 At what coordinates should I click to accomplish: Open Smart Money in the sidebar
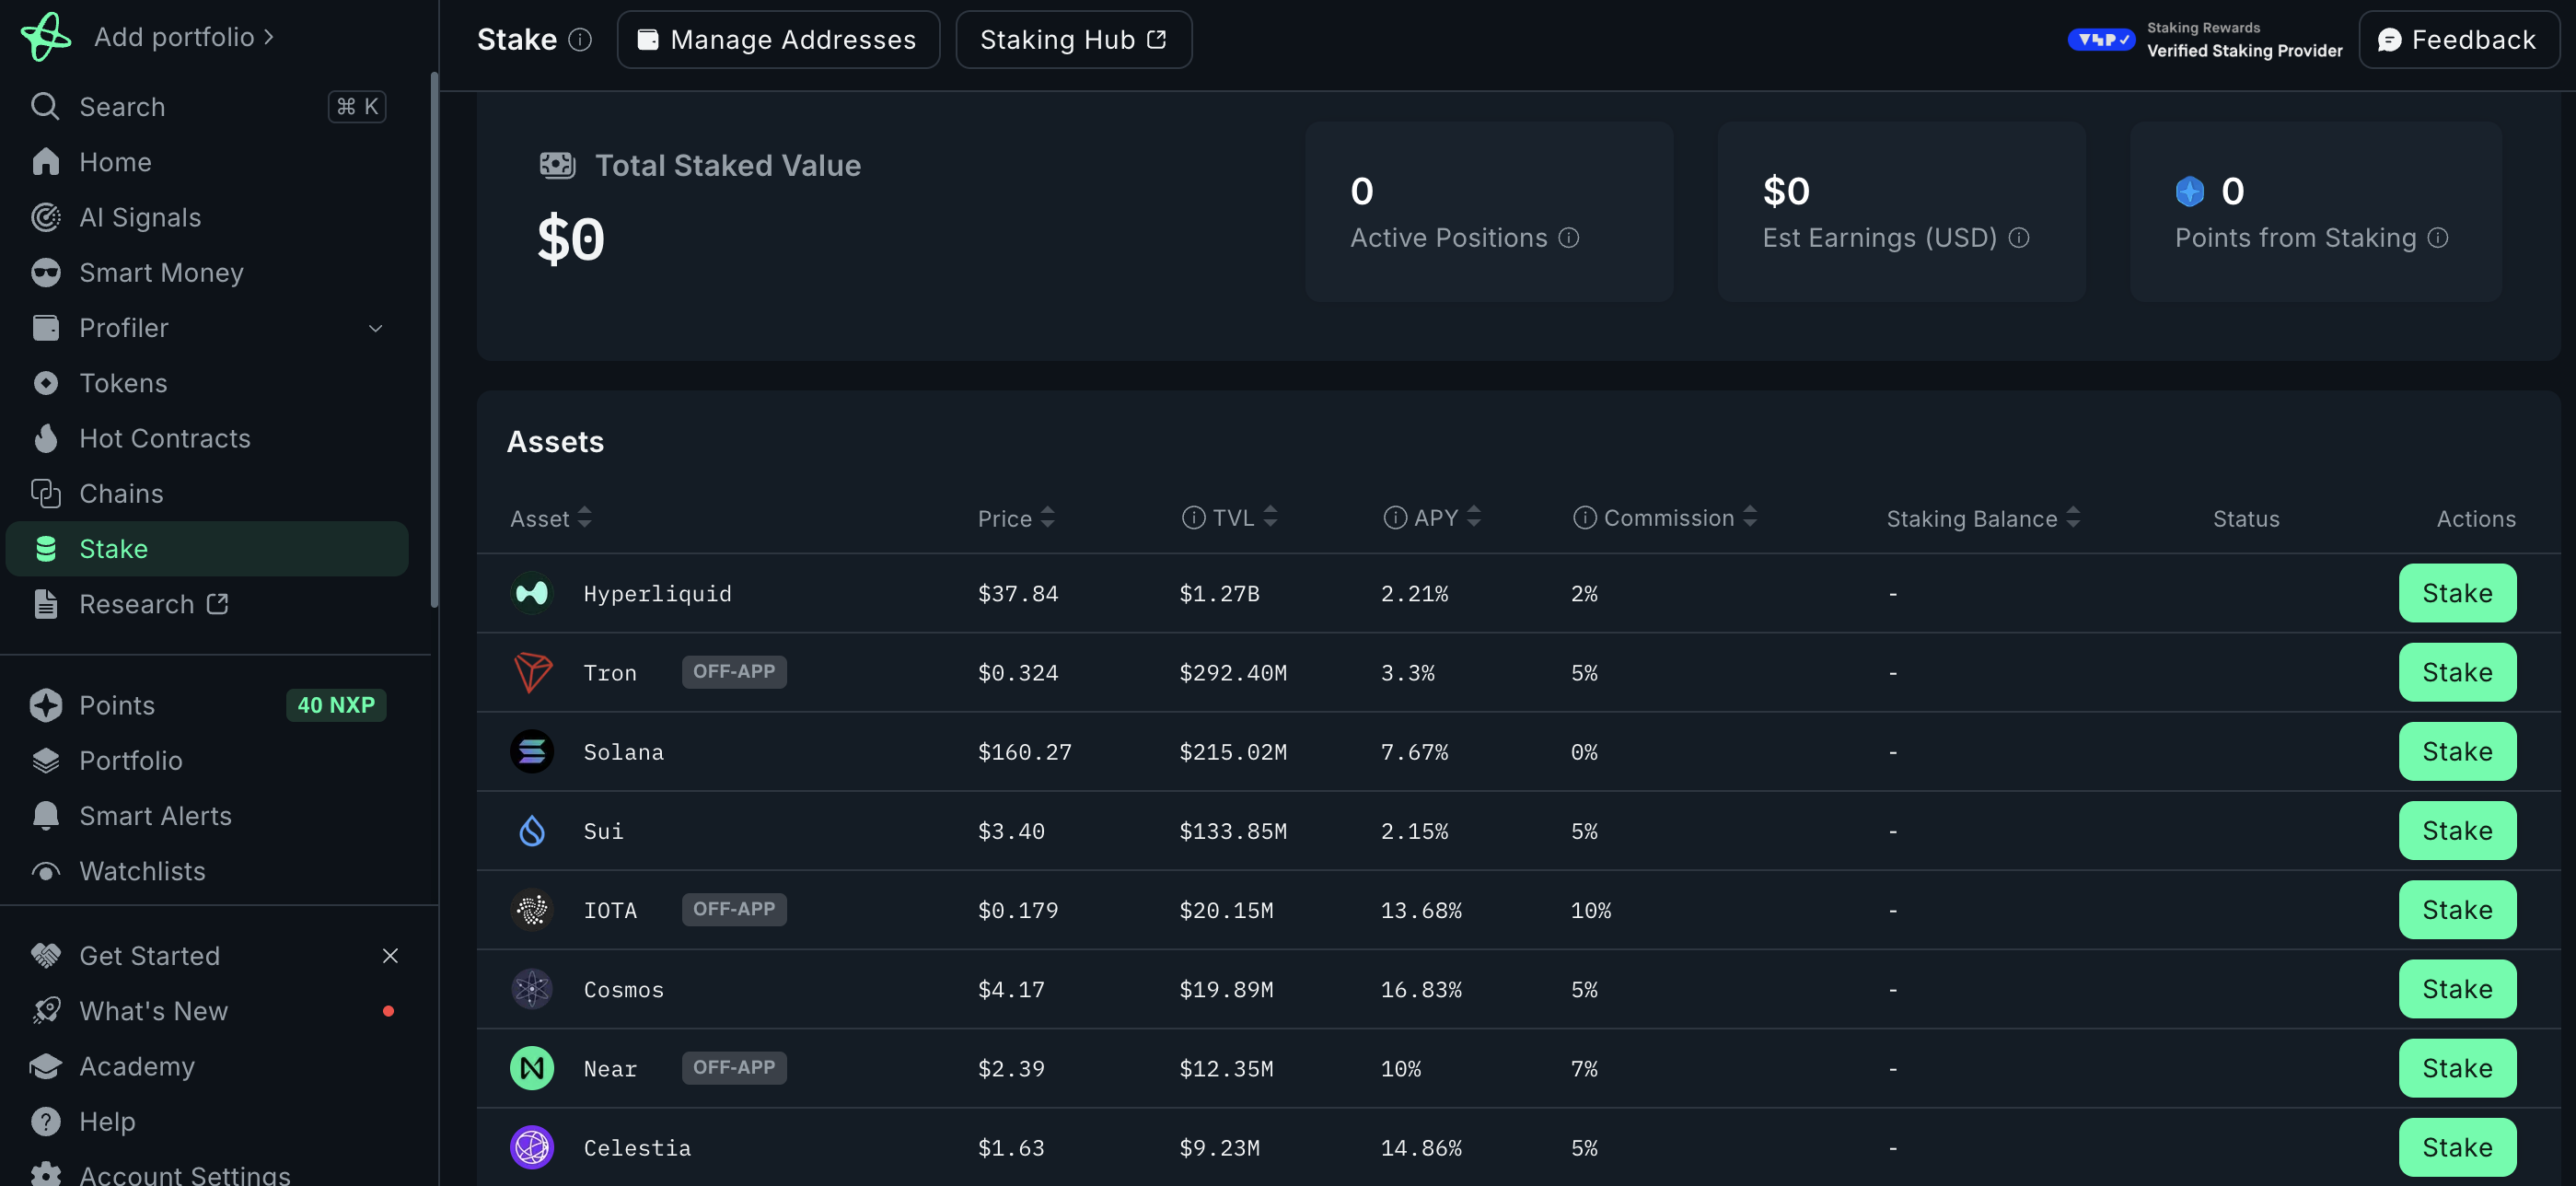[160, 272]
